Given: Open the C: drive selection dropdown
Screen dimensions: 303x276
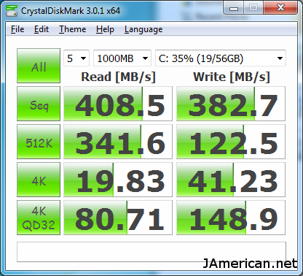Looking at the screenshot, I should pos(221,58).
